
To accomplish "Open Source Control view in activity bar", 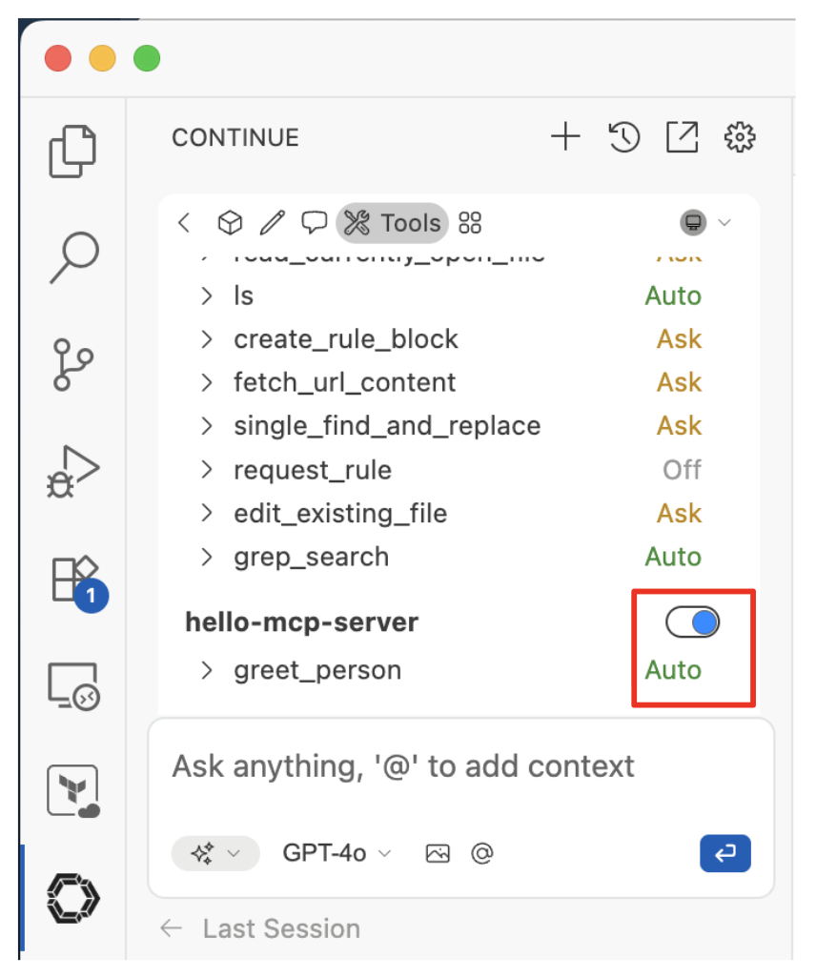I will (x=72, y=364).
